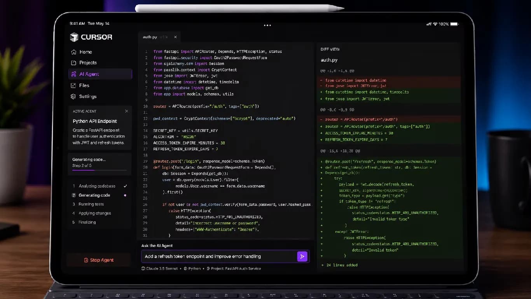Click the Home house icon
This screenshot has width=531, height=299.
(73, 52)
